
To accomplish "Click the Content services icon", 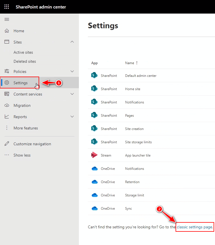I will (x=7, y=94).
